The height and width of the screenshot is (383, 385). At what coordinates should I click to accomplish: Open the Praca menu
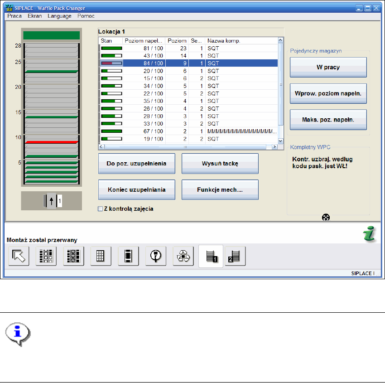tap(14, 16)
